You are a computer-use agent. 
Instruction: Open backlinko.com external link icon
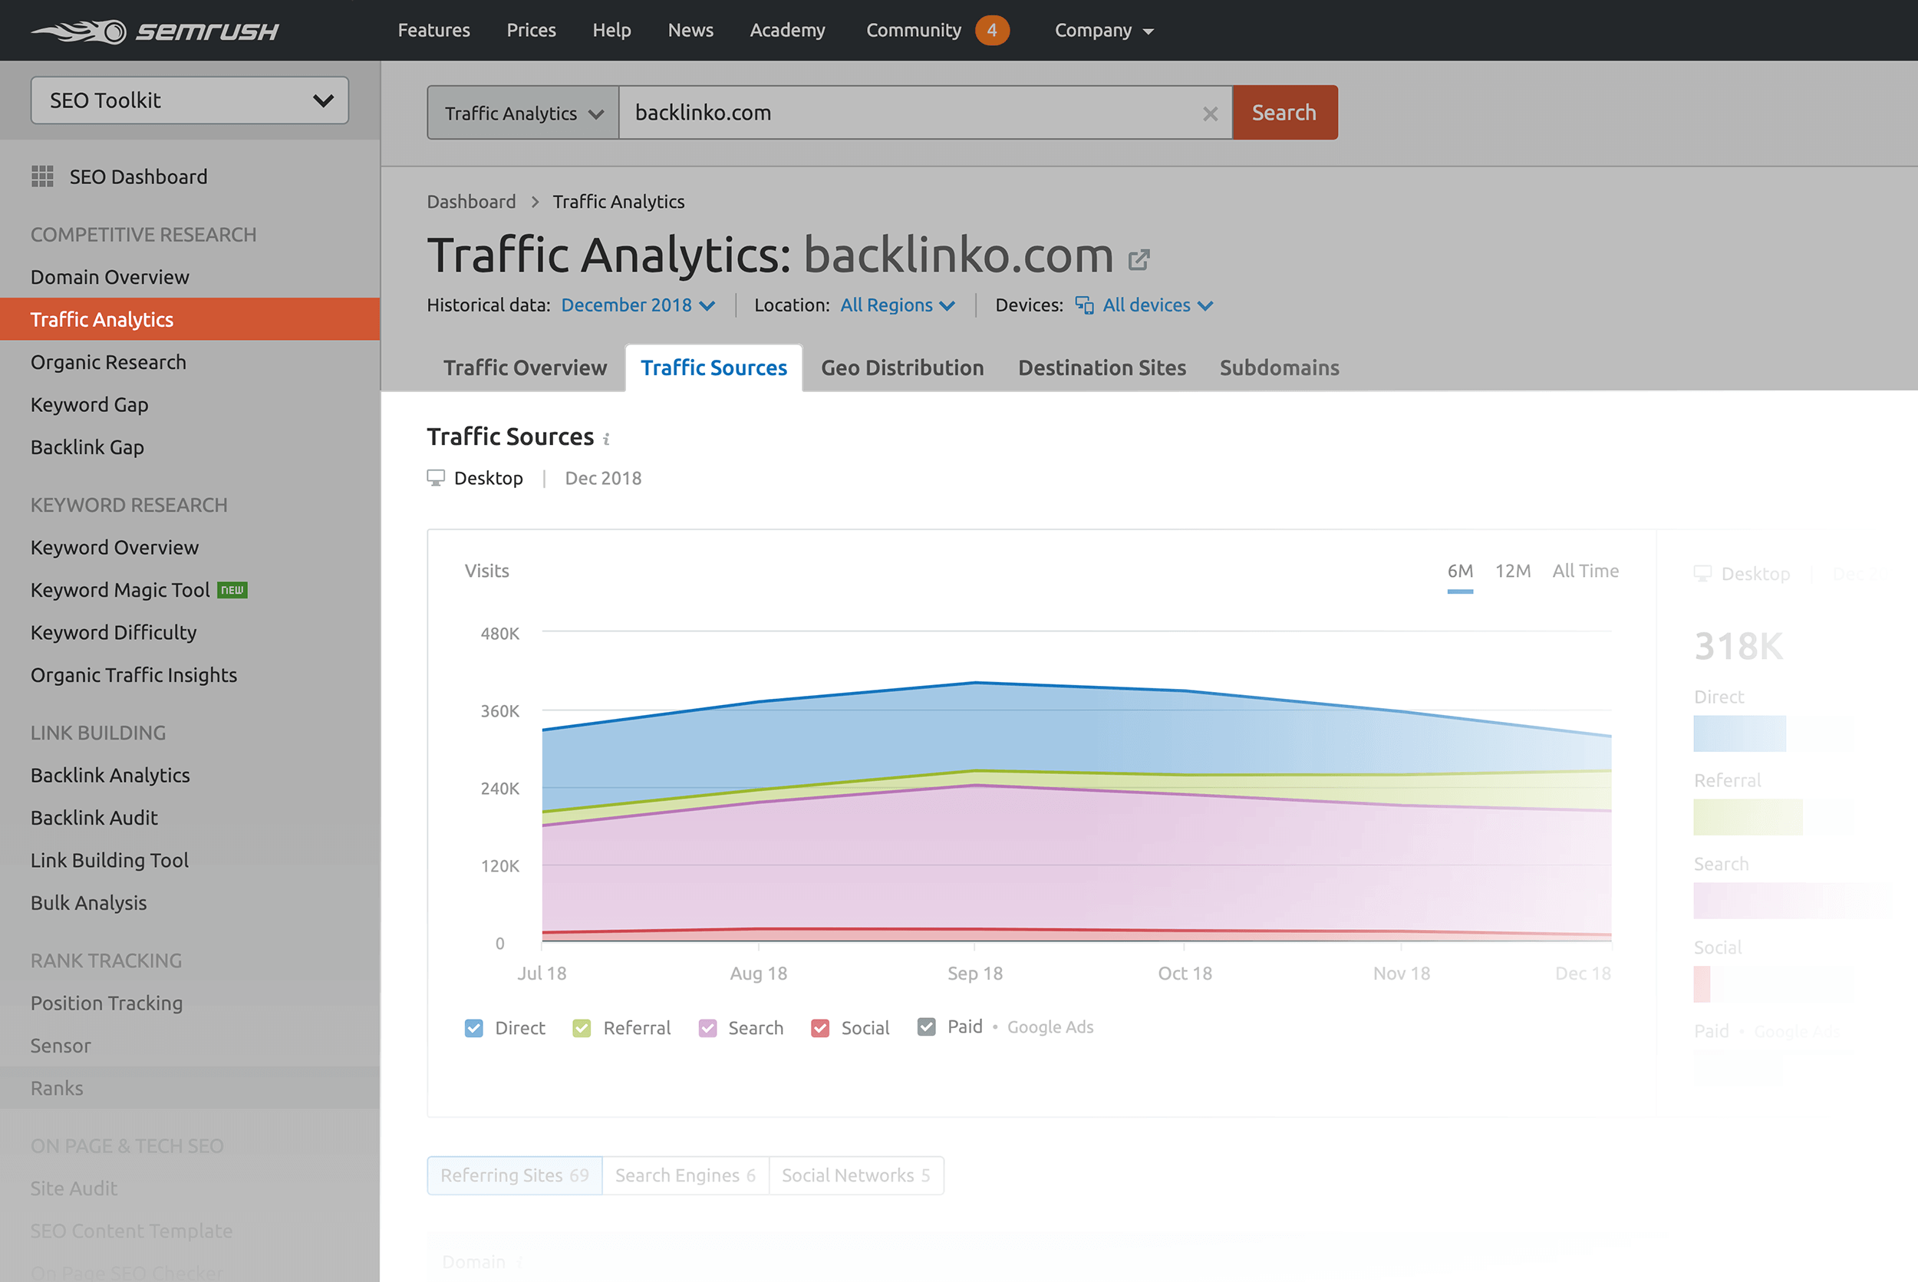(x=1139, y=260)
